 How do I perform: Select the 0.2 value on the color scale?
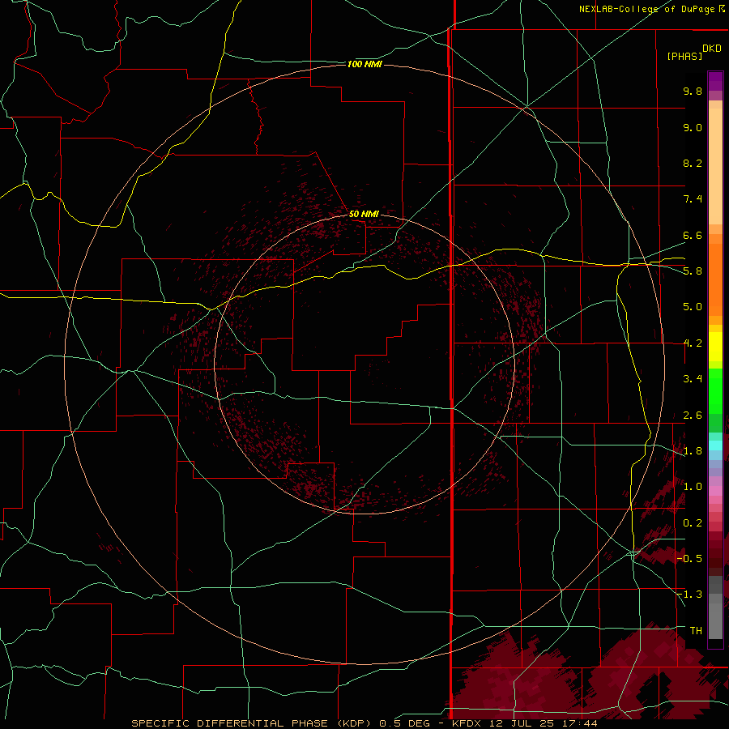(x=693, y=523)
